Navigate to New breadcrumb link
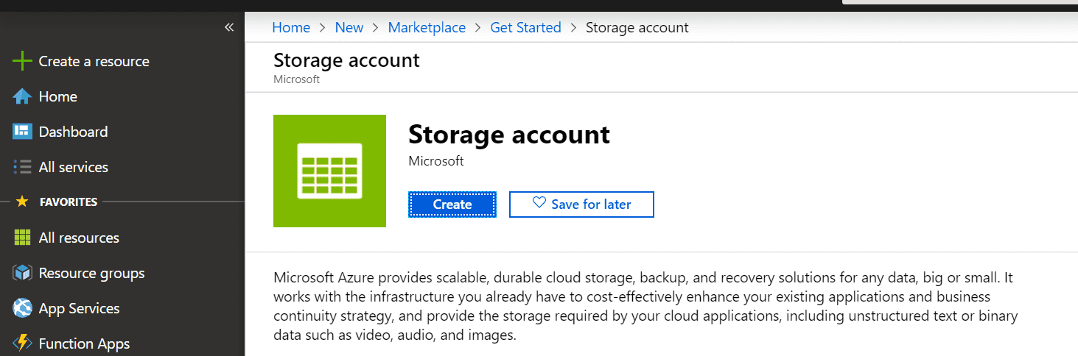 coord(349,28)
